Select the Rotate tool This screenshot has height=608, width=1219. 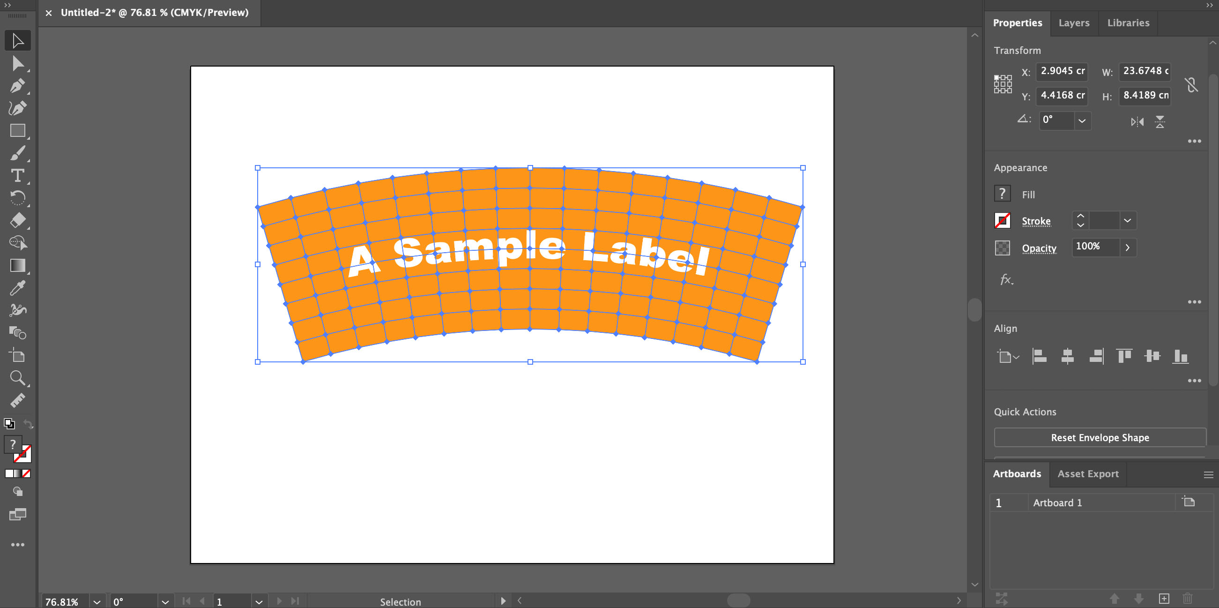click(x=18, y=198)
